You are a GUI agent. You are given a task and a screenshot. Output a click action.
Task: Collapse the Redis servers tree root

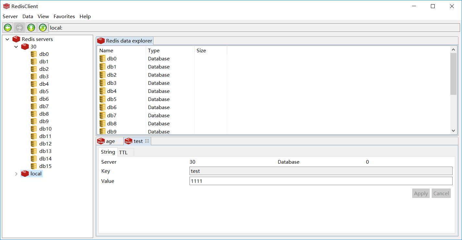point(7,39)
